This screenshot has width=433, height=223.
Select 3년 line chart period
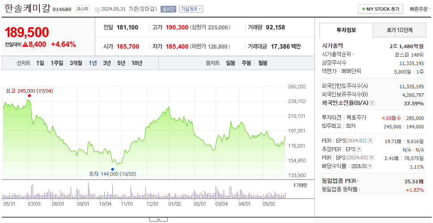coord(107,63)
